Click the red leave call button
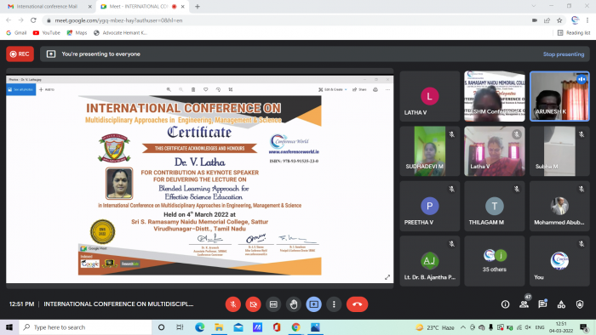This screenshot has width=596, height=335. (357, 304)
